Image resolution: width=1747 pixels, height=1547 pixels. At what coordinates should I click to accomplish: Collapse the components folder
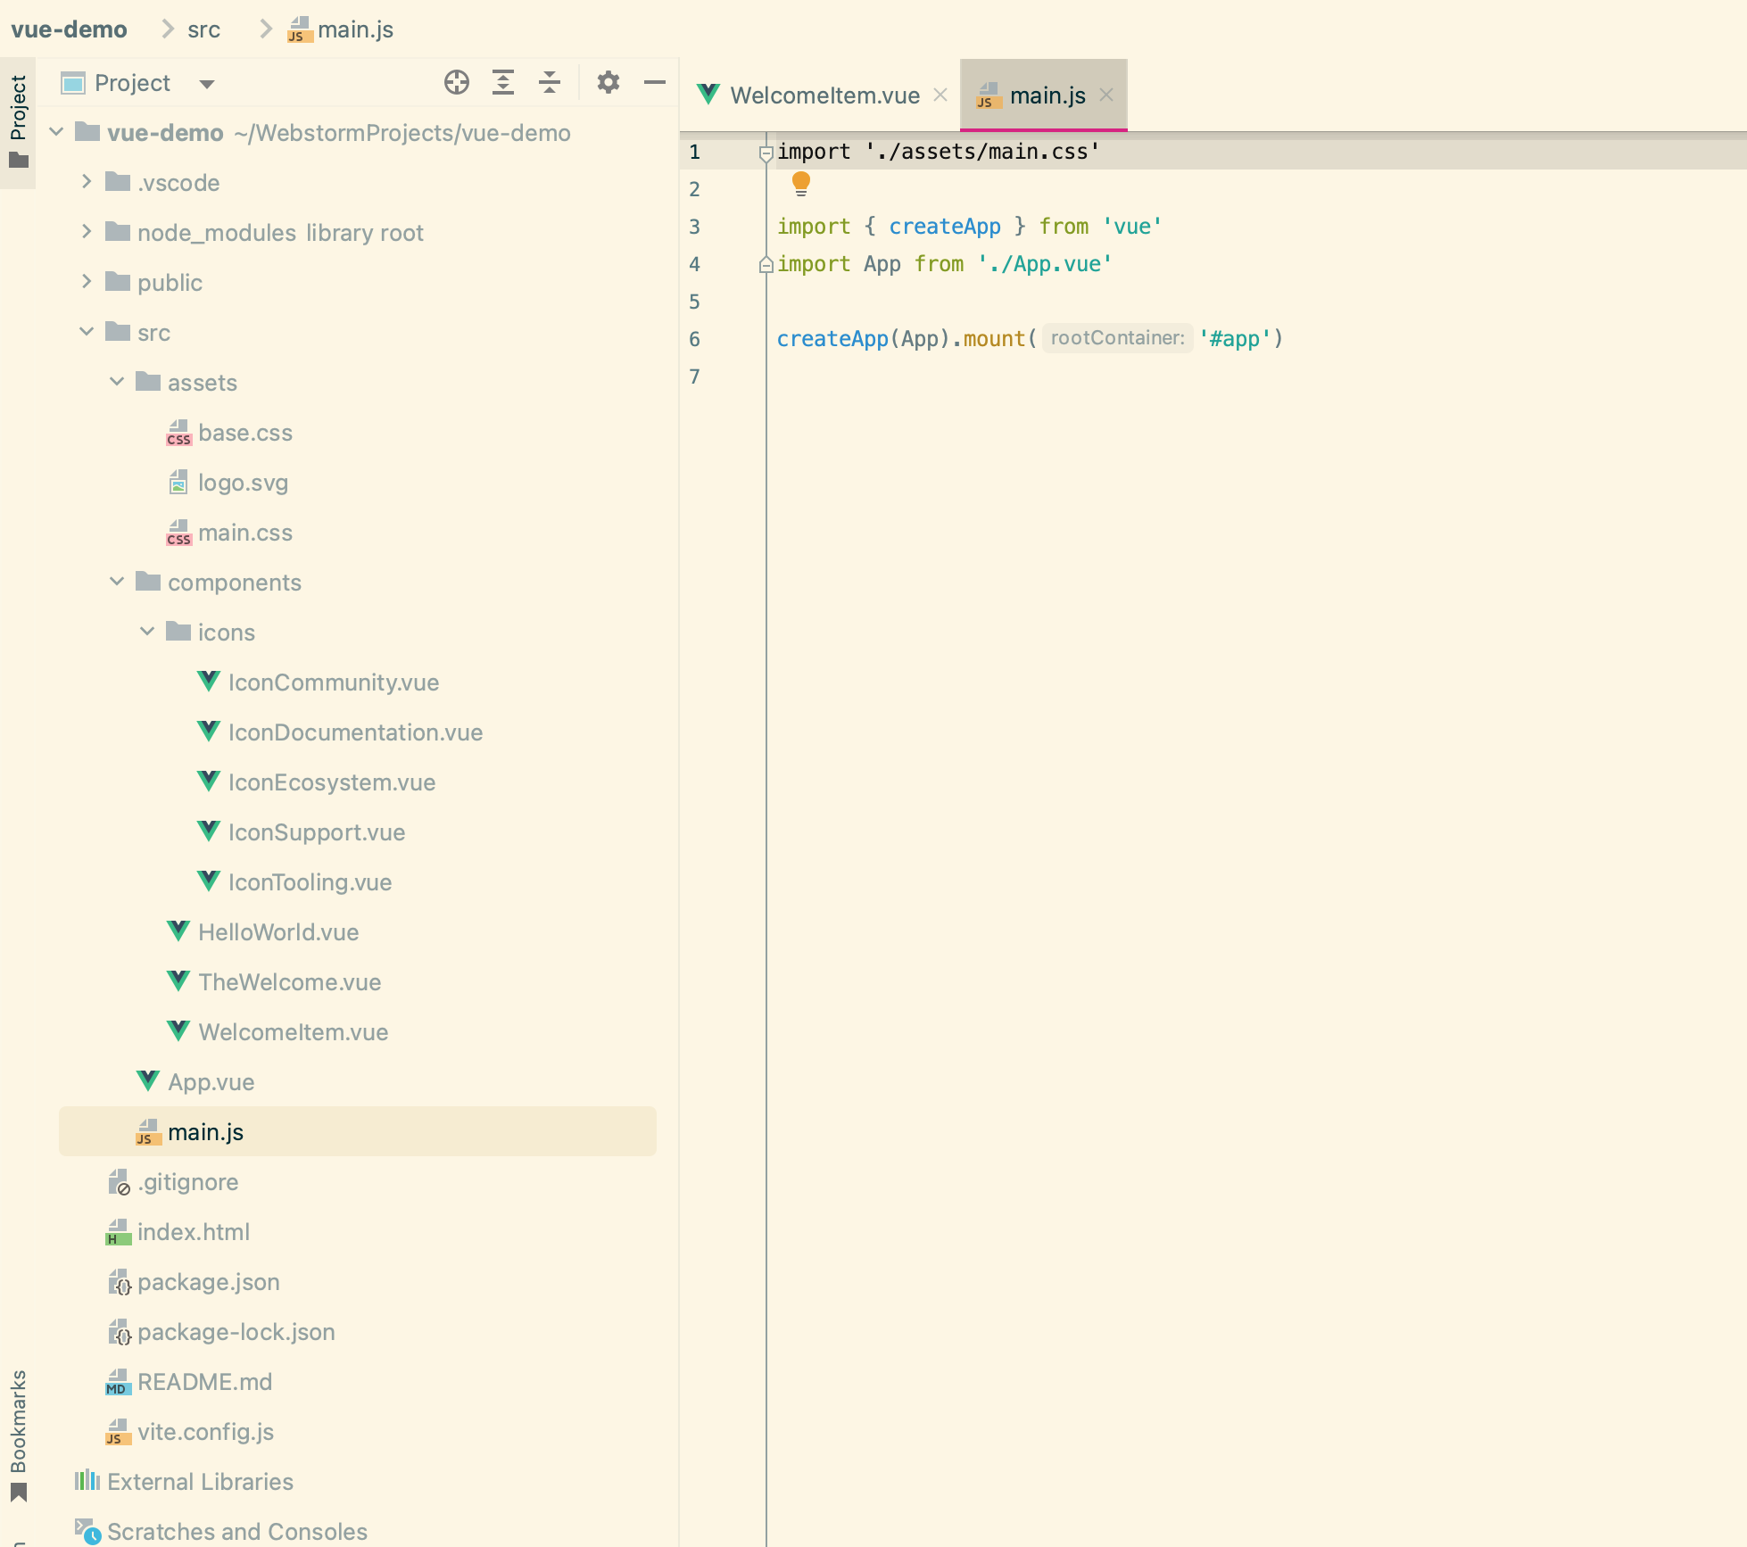coord(117,582)
